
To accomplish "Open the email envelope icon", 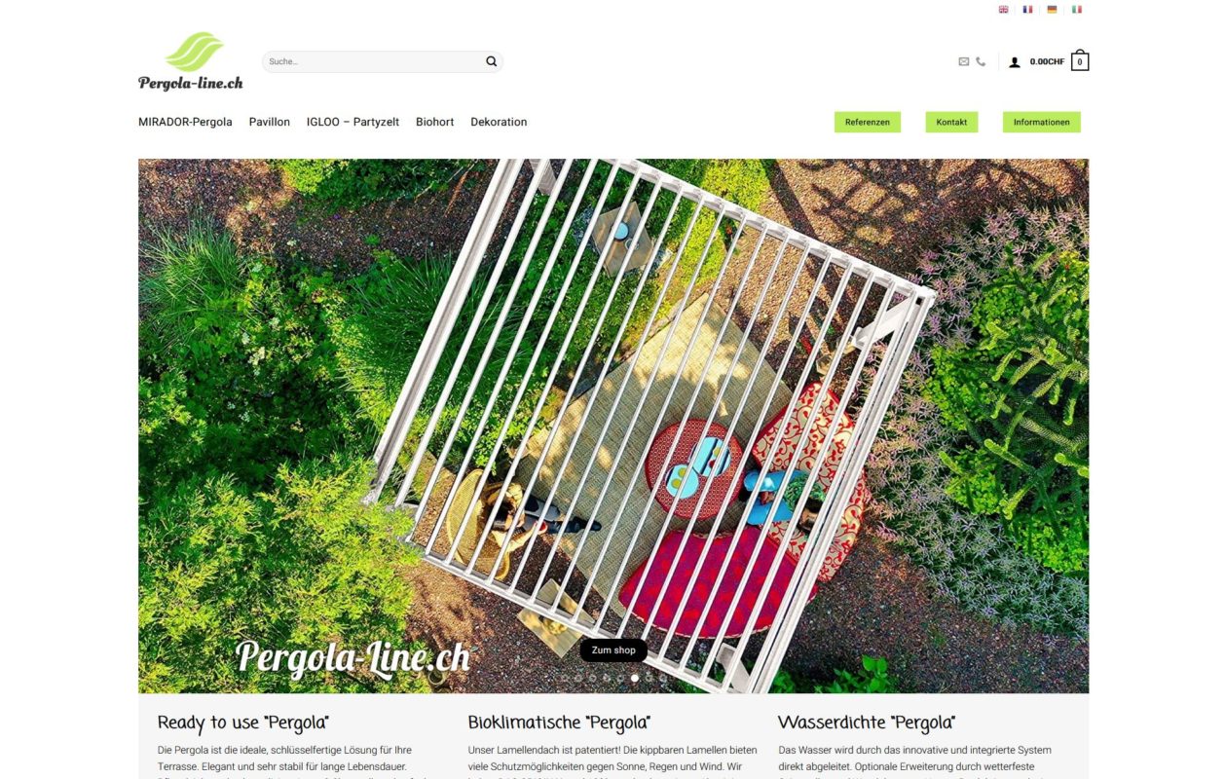I will 964,61.
